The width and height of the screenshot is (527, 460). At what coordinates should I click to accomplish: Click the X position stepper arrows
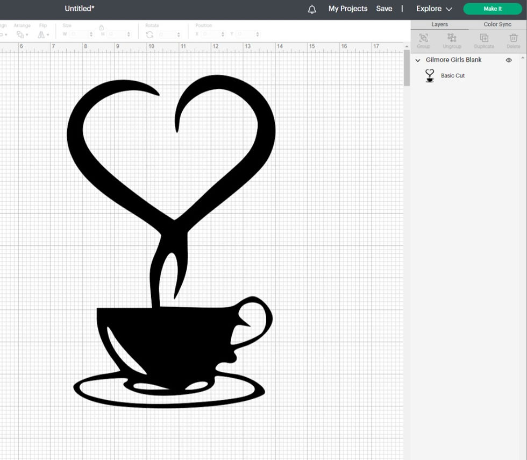click(x=223, y=34)
